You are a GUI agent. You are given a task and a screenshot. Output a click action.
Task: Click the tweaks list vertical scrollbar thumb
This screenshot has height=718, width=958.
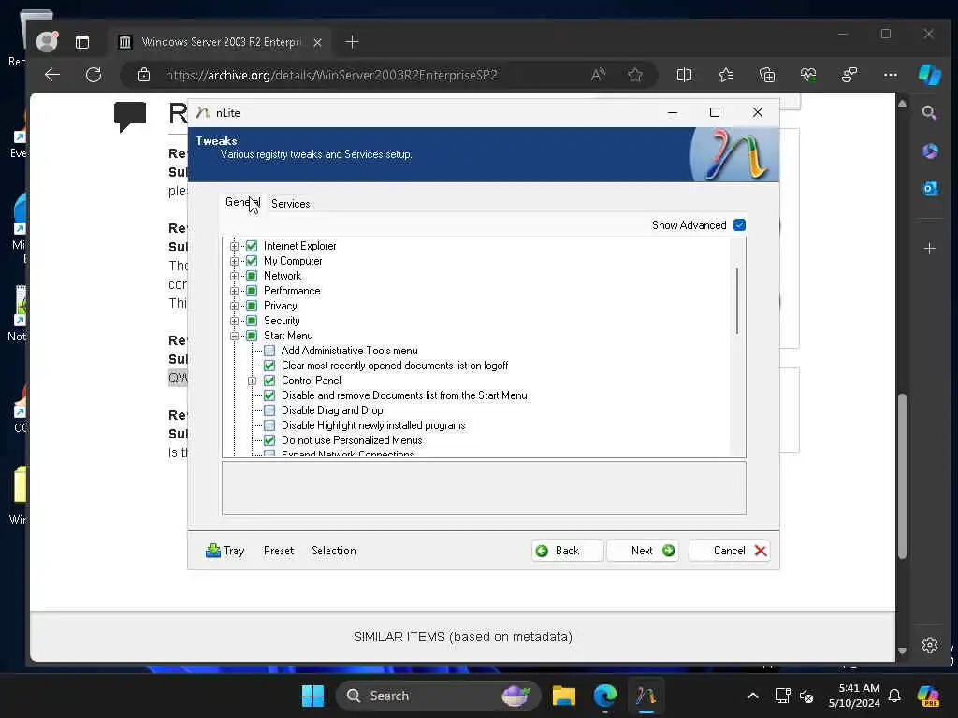(737, 301)
